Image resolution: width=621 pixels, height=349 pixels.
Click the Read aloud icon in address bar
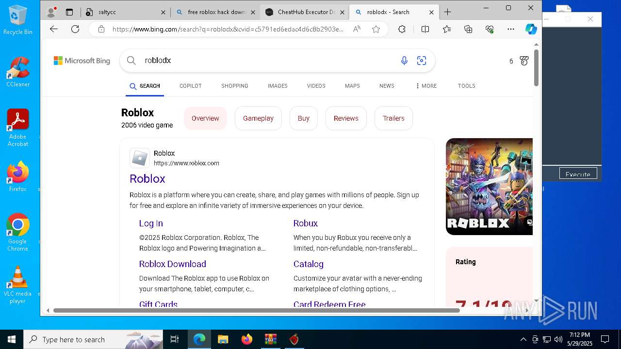tap(357, 29)
